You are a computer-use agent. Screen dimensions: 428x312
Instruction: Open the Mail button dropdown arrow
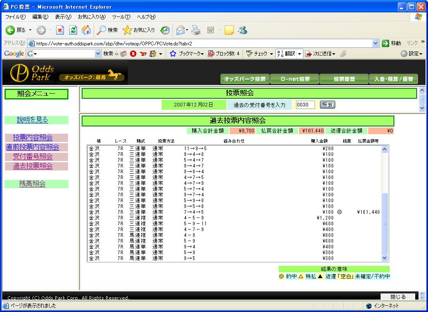[x=187, y=30]
